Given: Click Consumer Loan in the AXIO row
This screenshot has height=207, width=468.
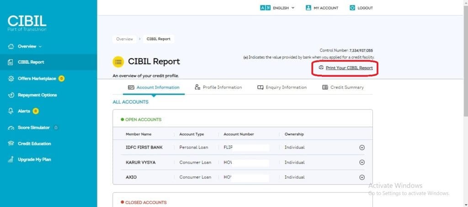Looking at the screenshot, I should [x=195, y=177].
